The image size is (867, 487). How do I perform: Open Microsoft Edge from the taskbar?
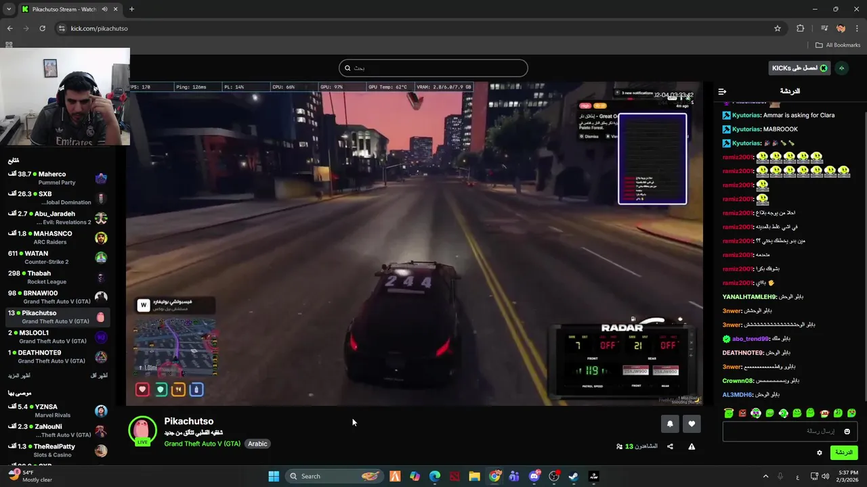435,476
